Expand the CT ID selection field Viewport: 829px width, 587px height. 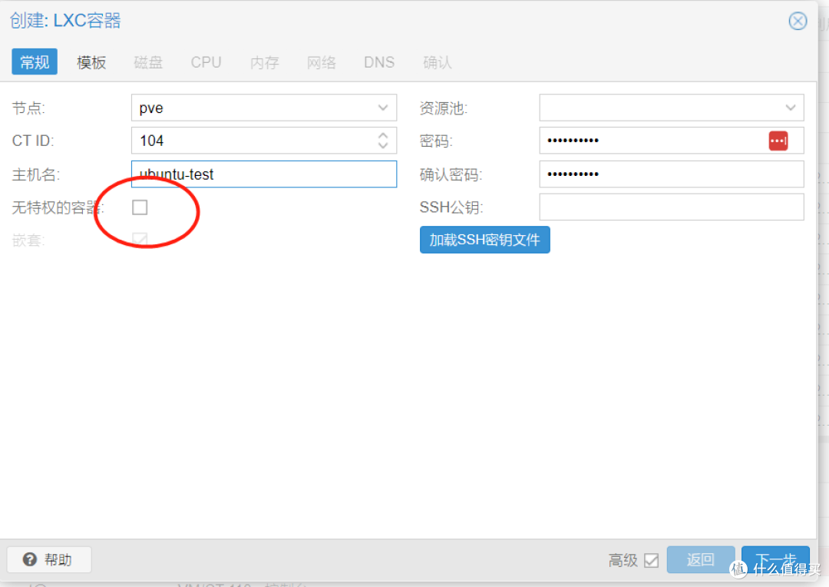(263, 141)
